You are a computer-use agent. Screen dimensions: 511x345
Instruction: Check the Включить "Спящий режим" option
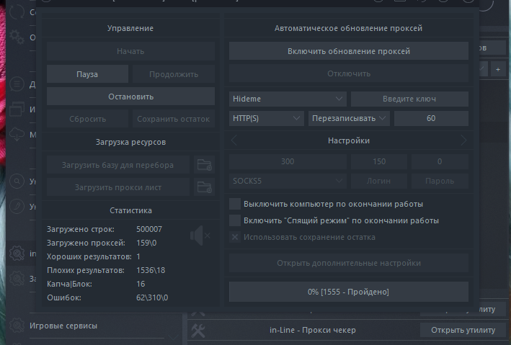234,220
